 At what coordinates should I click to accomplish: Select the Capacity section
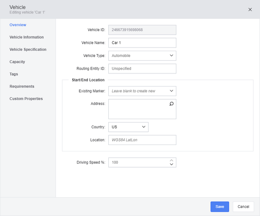(x=17, y=62)
